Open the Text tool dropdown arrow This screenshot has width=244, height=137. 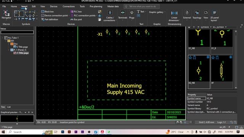(146, 12)
